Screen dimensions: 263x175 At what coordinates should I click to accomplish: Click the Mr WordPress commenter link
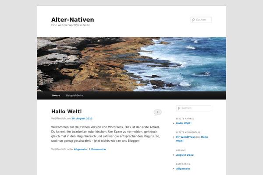(x=186, y=137)
